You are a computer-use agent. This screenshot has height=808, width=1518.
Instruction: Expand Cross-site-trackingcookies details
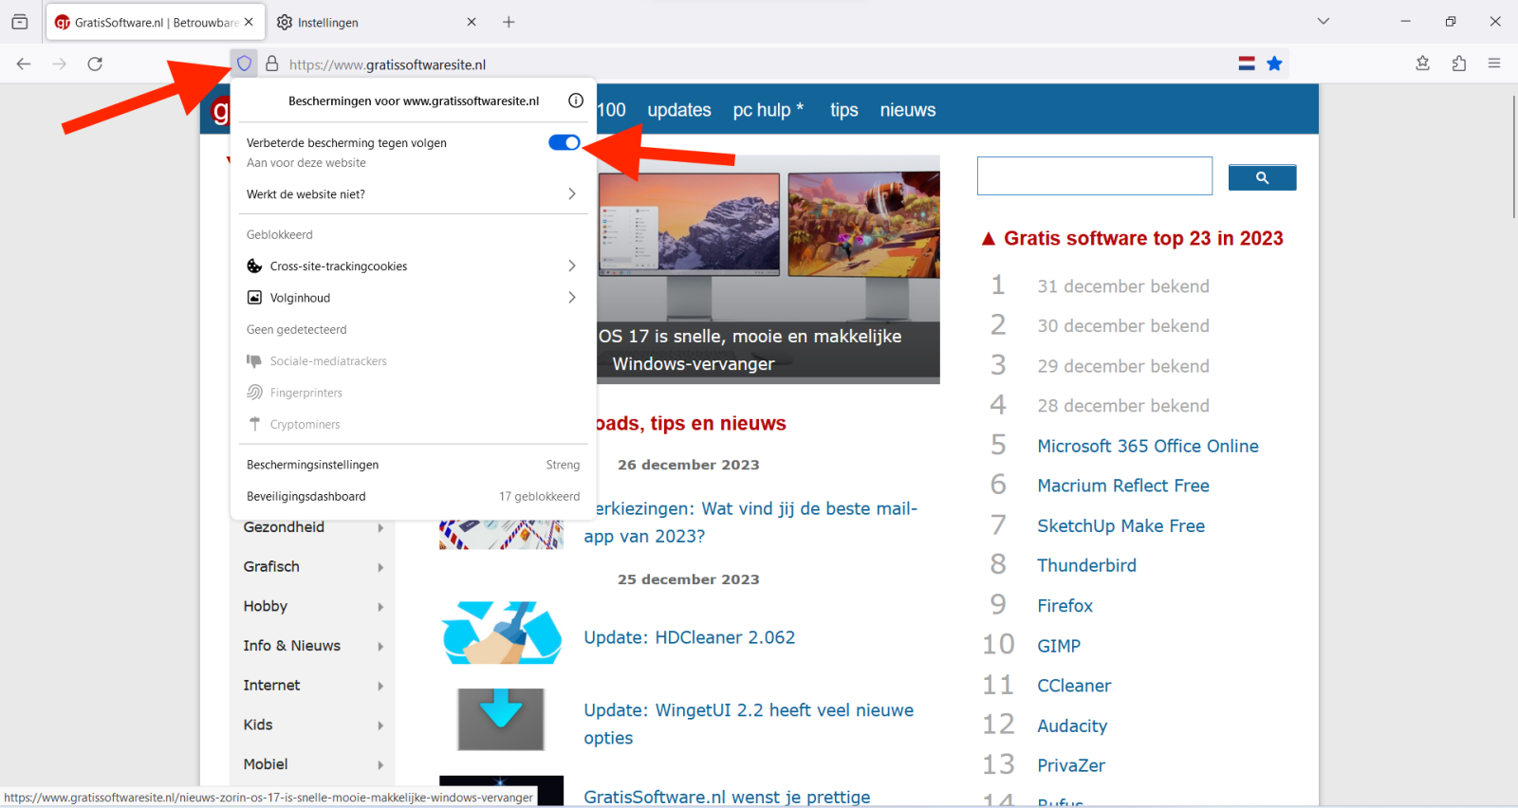(413, 266)
